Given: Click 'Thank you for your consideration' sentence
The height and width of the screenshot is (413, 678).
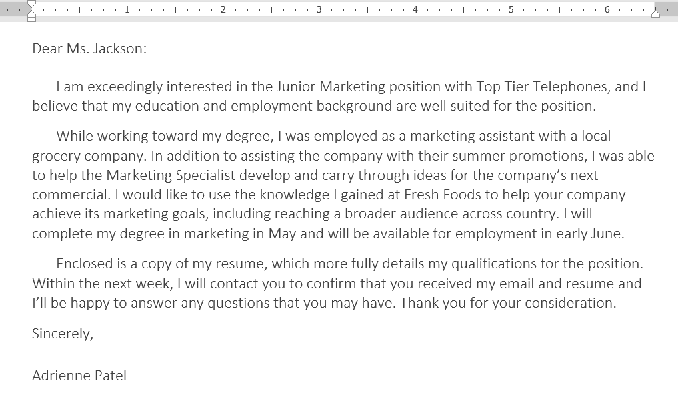Looking at the screenshot, I should (507, 303).
